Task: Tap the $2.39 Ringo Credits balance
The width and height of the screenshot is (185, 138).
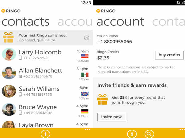Action: (x=103, y=58)
